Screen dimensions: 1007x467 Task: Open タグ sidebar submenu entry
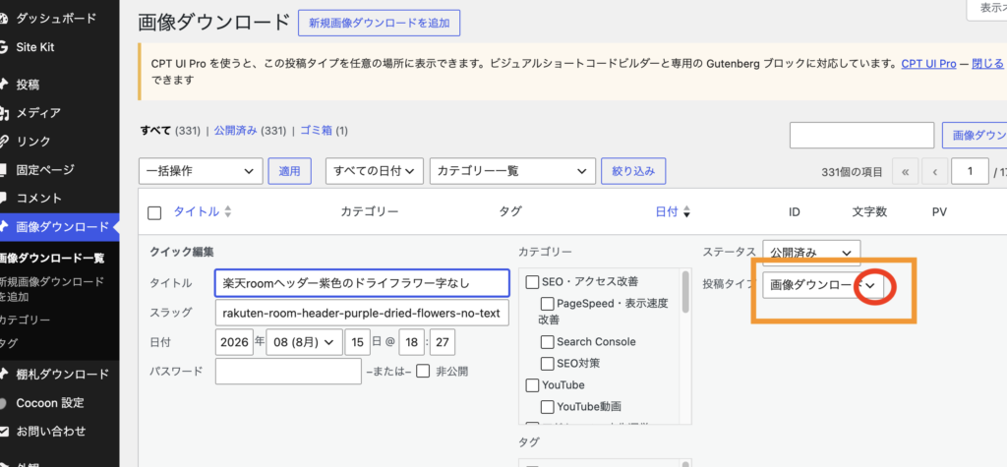pos(8,343)
